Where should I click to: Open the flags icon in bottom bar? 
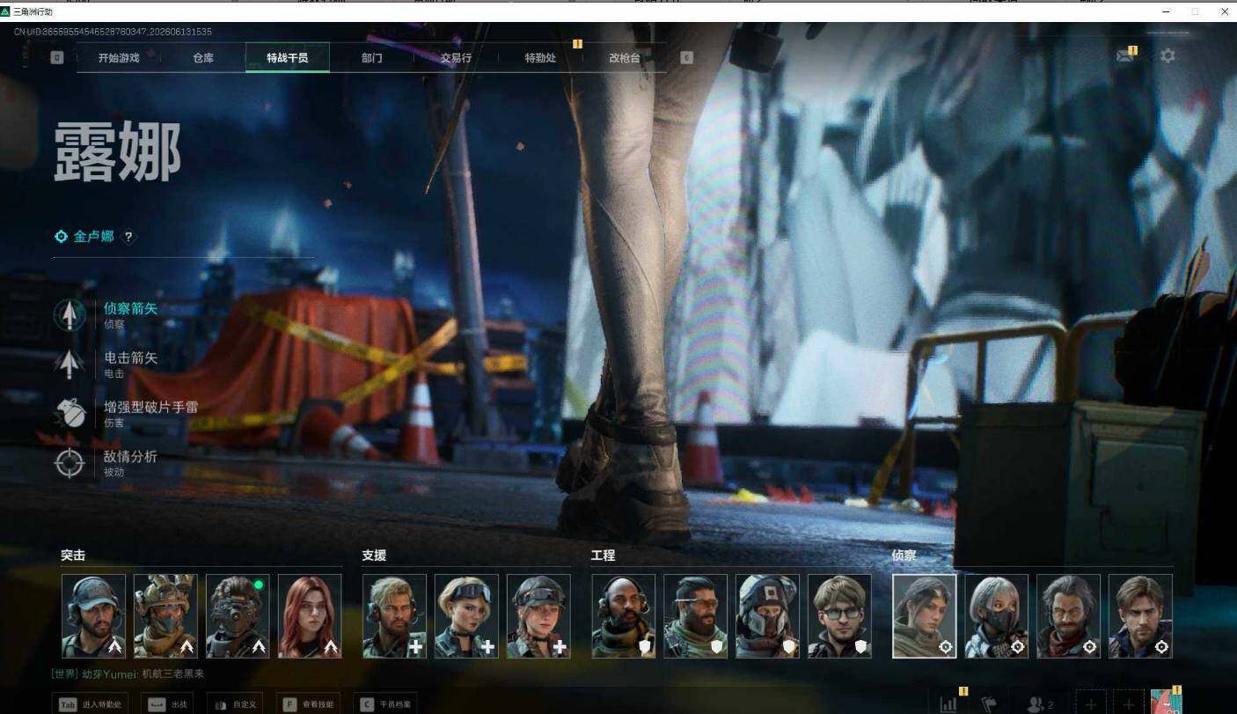pyautogui.click(x=989, y=703)
